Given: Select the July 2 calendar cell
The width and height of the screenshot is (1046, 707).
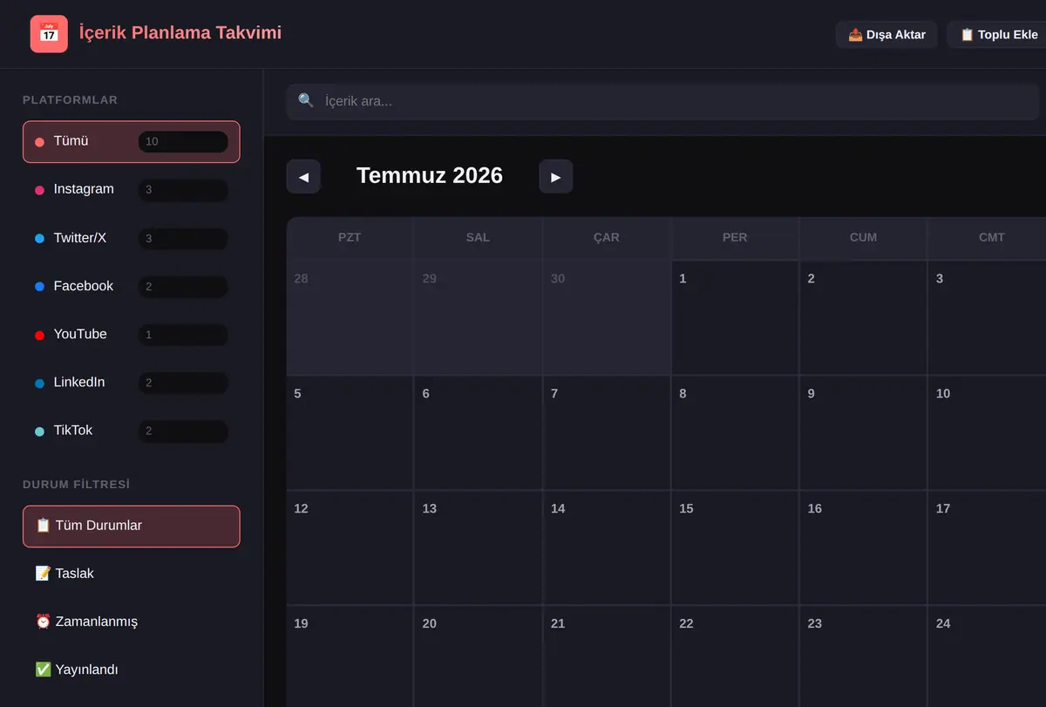Looking at the screenshot, I should [863, 318].
